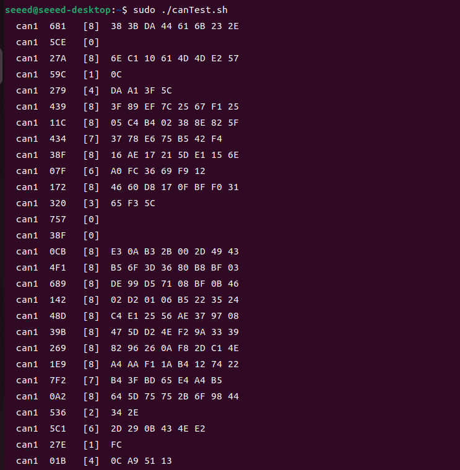Click length field [7] of ID 434

[91, 139]
